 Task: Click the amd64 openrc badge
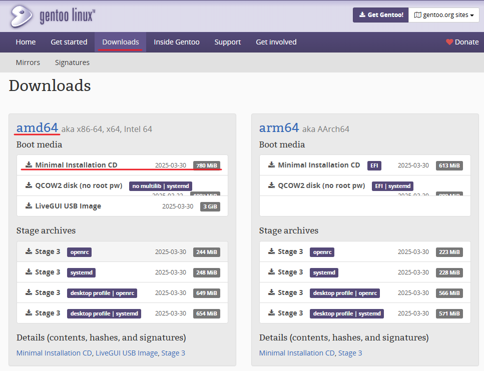point(79,252)
